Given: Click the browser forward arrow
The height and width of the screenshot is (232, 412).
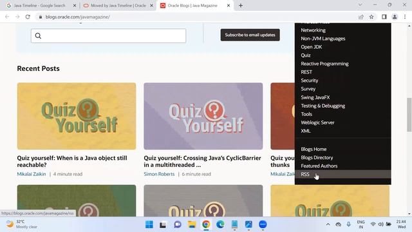Looking at the screenshot, I should pos(17,17).
